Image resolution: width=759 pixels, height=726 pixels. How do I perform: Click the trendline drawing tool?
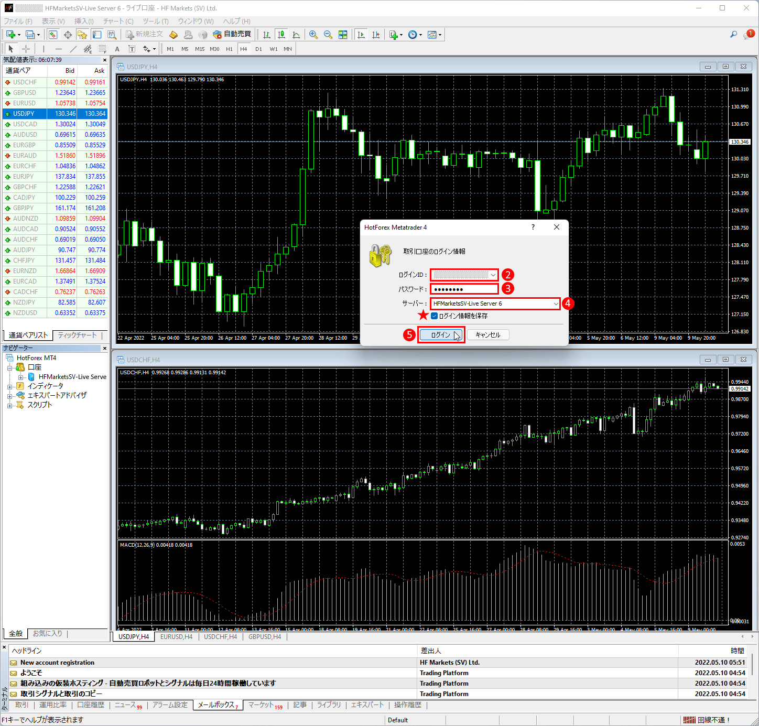(x=73, y=49)
